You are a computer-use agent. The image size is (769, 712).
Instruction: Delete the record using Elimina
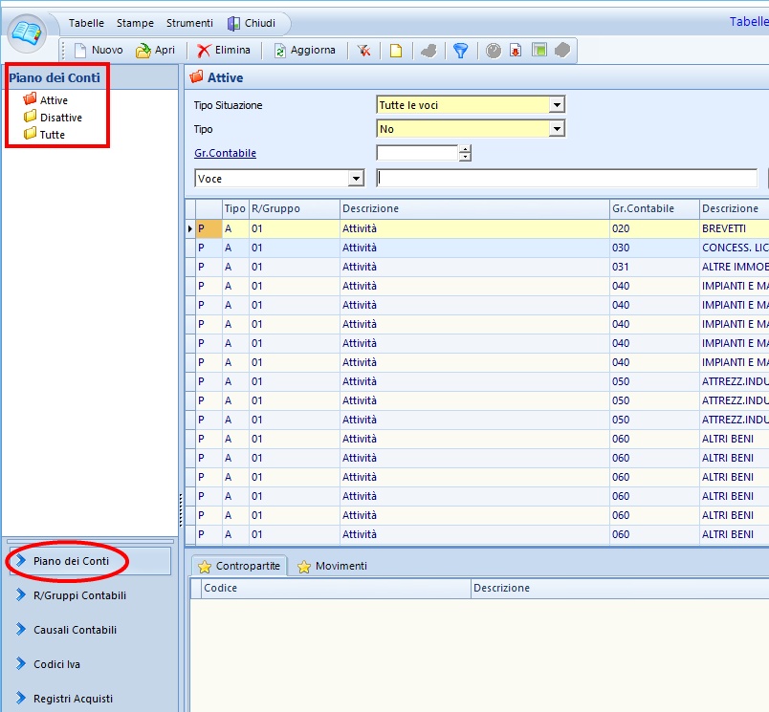coord(224,50)
